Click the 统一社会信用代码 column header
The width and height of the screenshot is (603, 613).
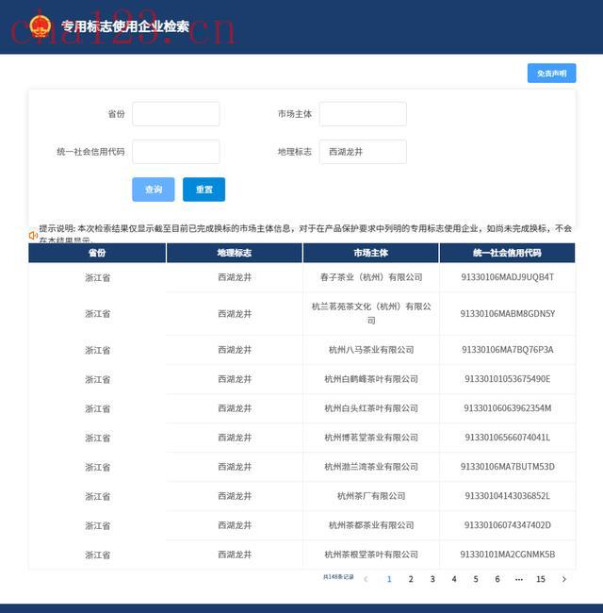pos(507,253)
